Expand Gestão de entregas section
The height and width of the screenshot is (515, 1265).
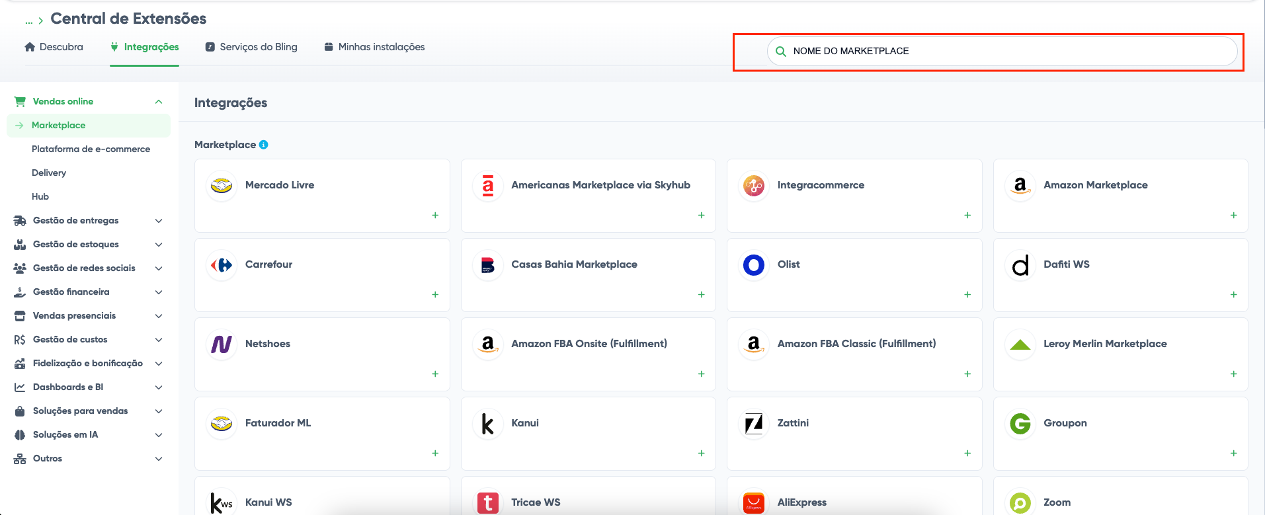[159, 221]
